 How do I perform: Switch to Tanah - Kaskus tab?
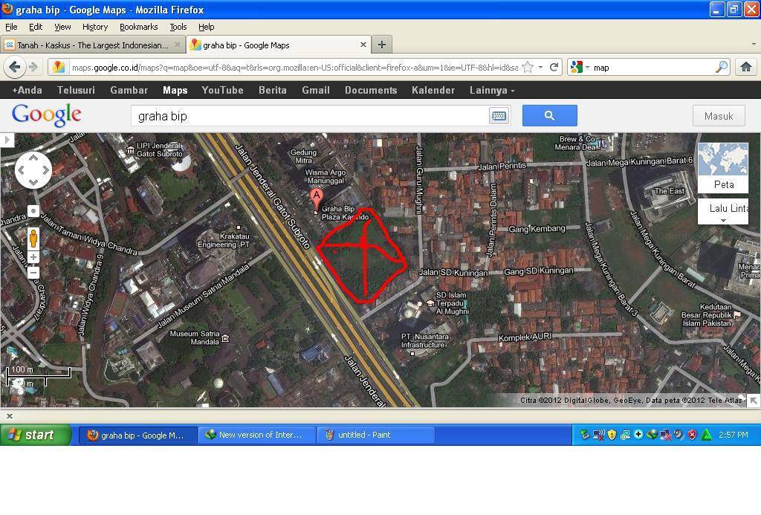pos(93,45)
